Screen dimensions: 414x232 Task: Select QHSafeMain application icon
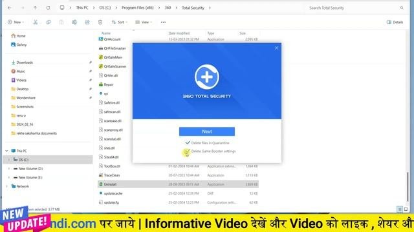[101, 57]
